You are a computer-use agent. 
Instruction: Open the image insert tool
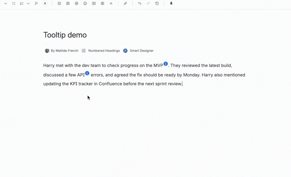click(x=68, y=3)
